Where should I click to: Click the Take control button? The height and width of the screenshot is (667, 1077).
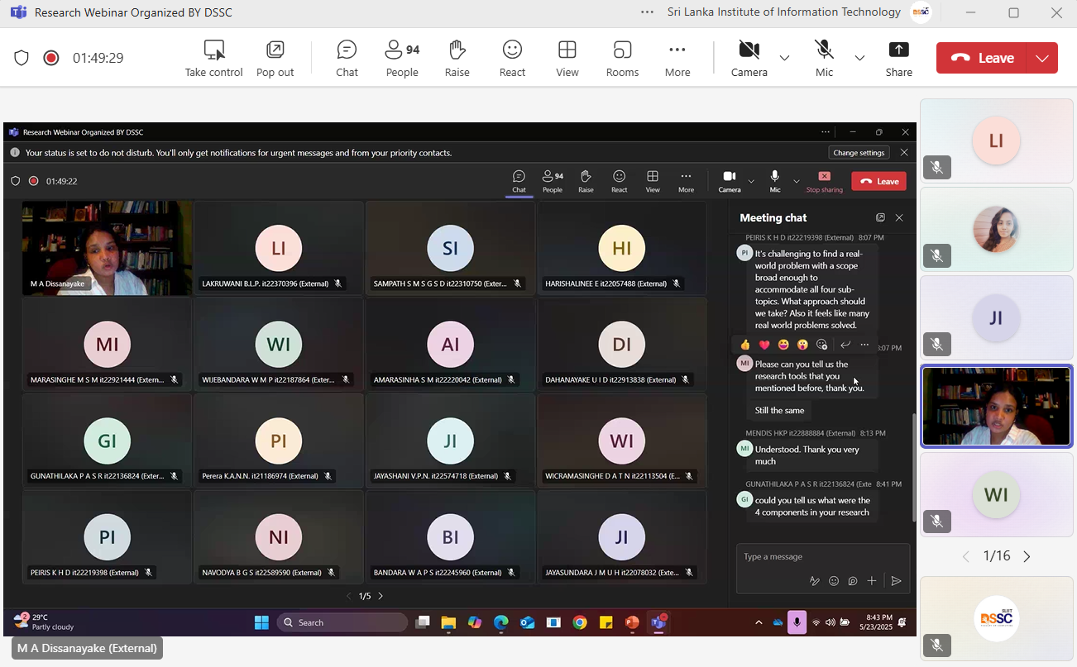213,58
